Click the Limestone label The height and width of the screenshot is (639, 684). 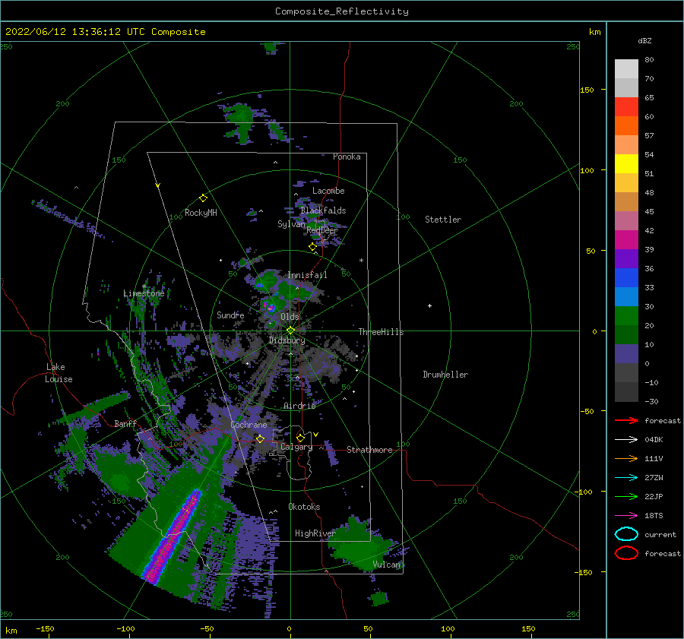144,293
